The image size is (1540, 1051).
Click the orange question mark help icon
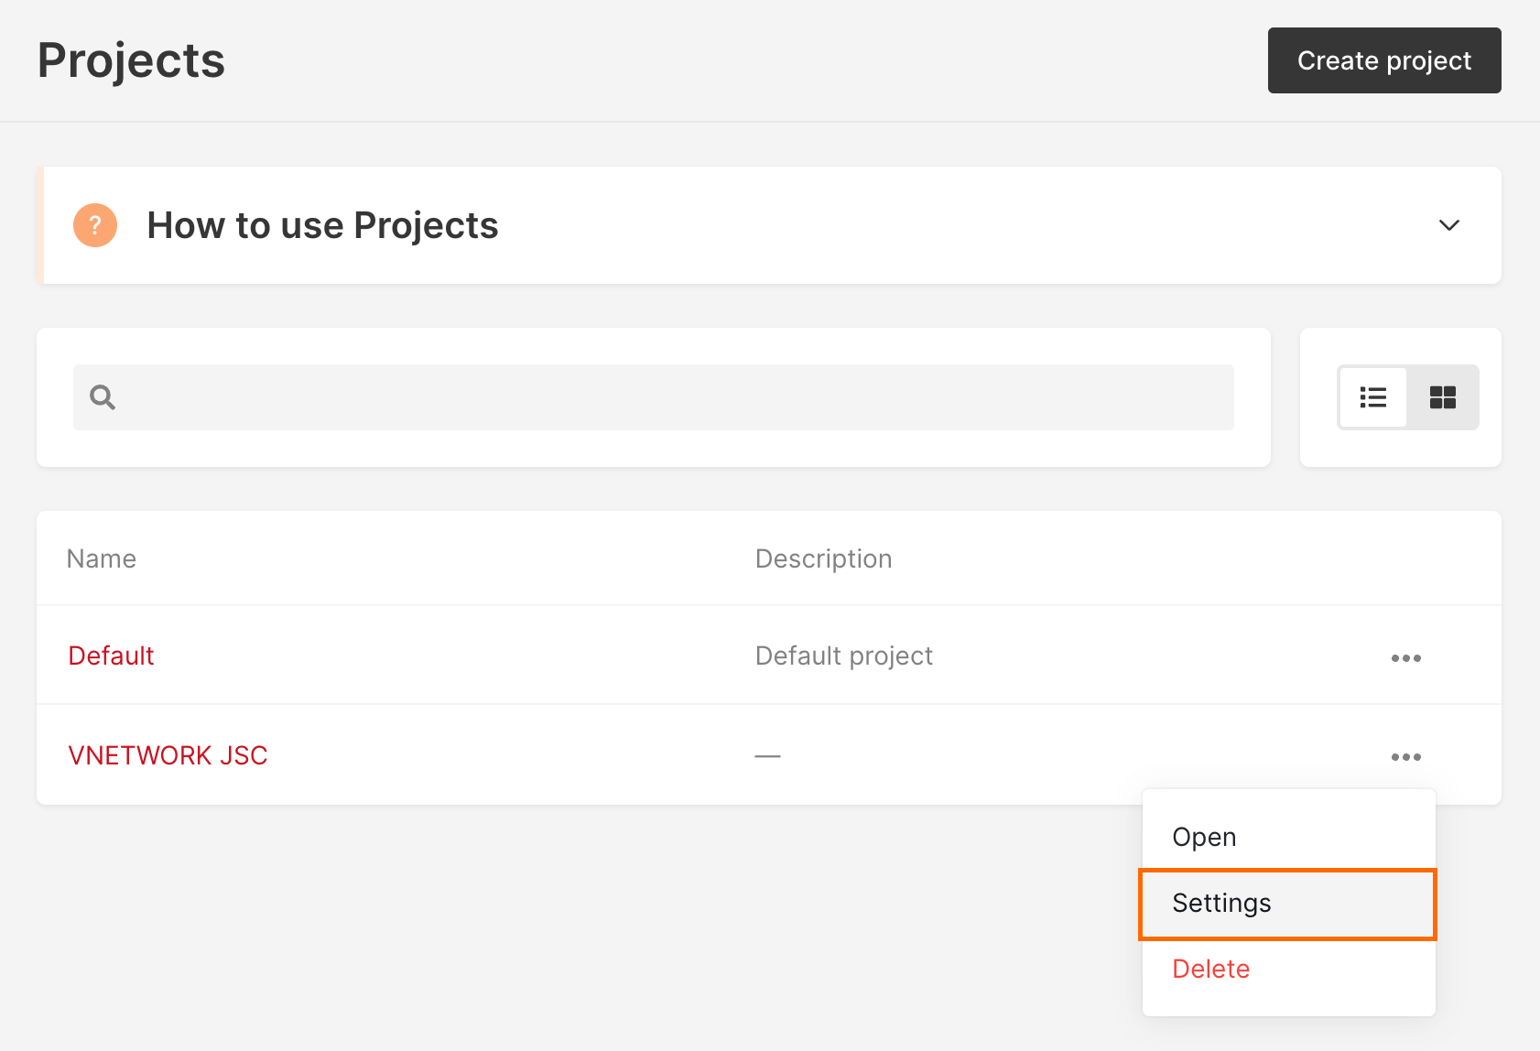coord(95,225)
